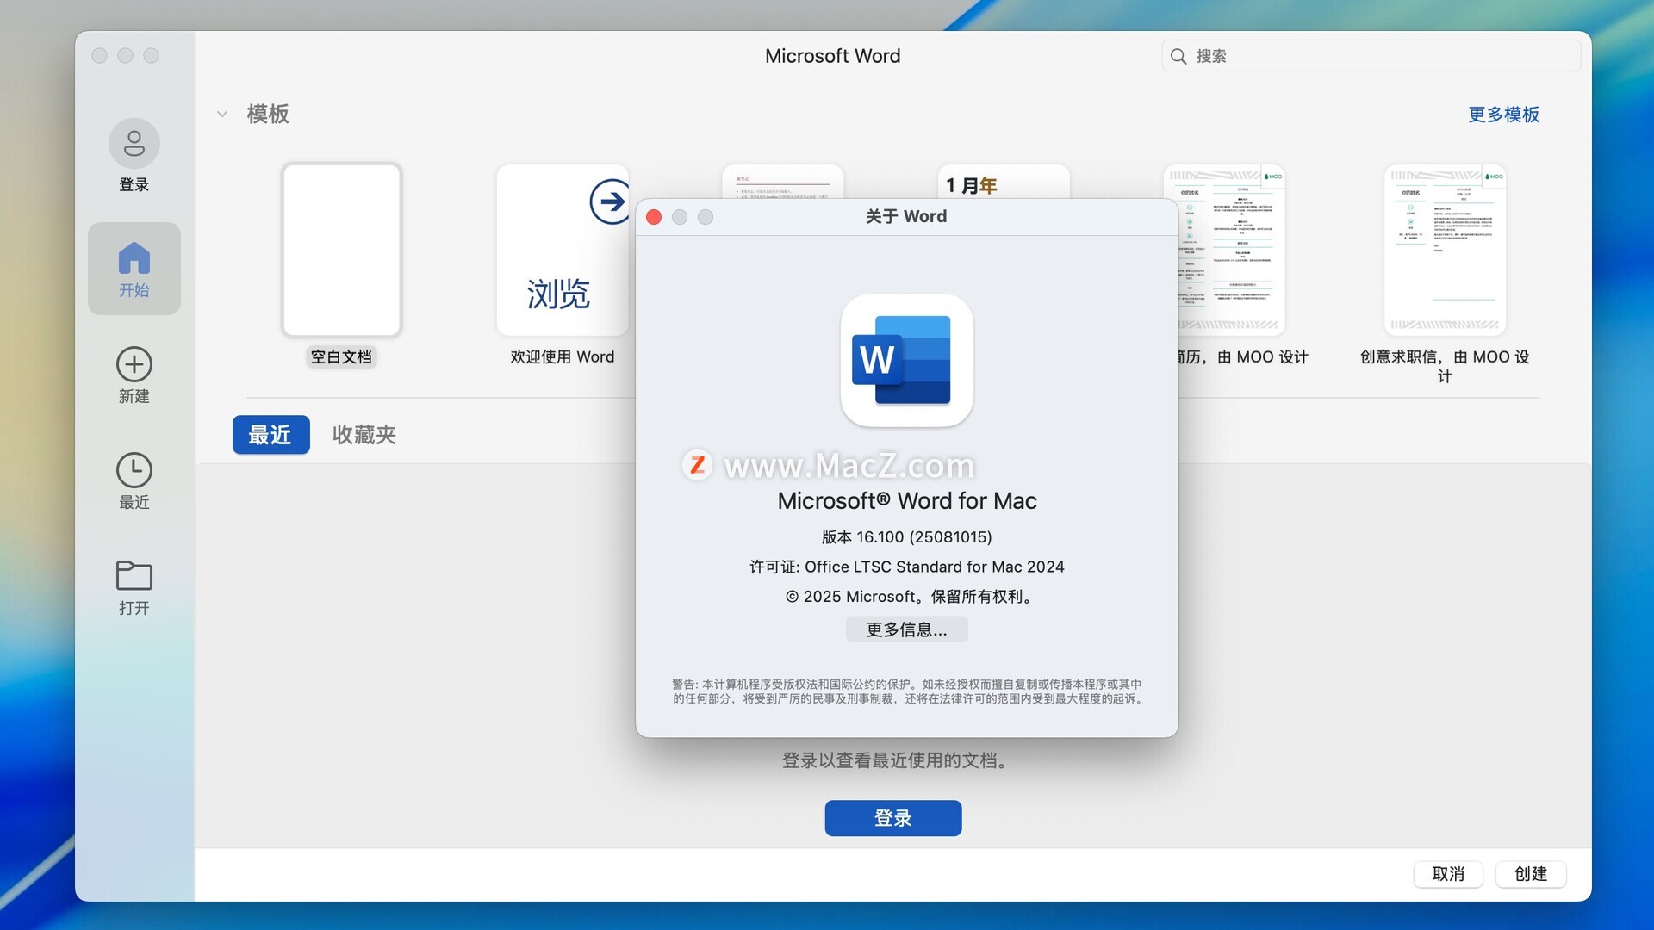Click the 创建 button

[x=1531, y=874]
